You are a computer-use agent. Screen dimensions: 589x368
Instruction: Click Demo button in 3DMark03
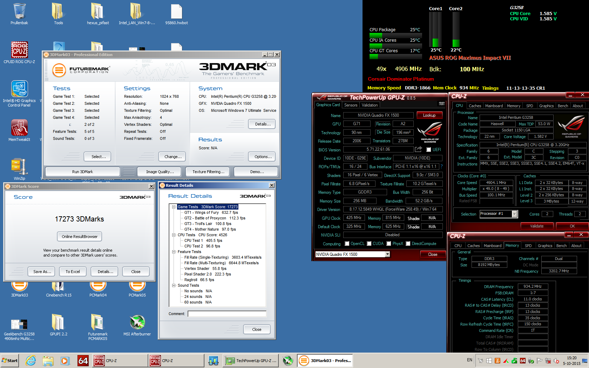click(256, 172)
